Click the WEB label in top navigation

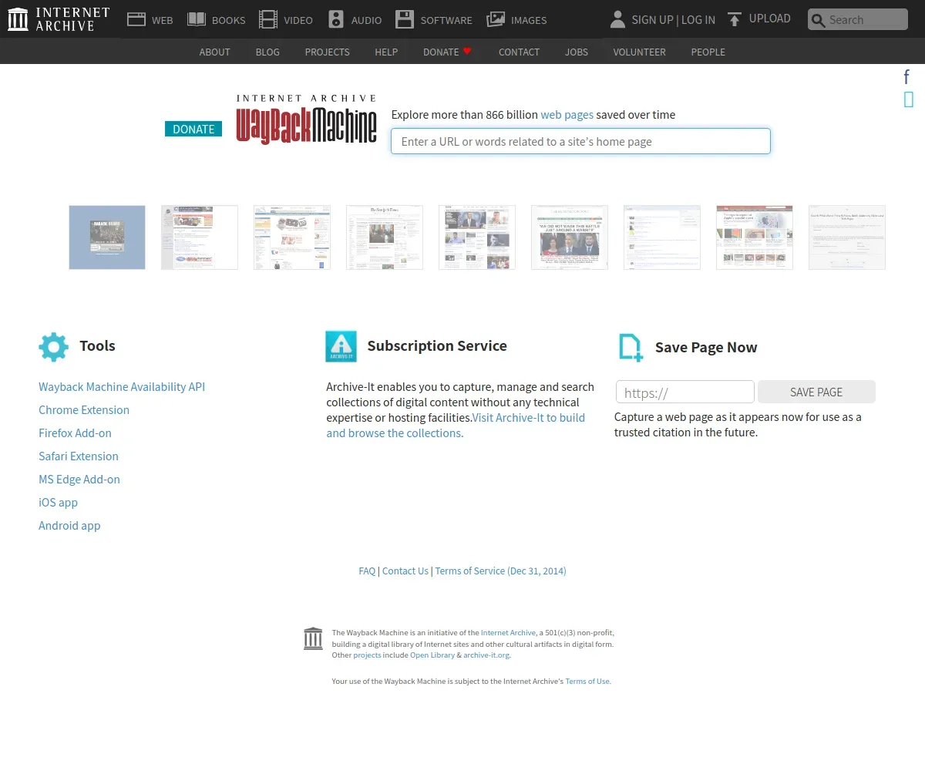[163, 20]
